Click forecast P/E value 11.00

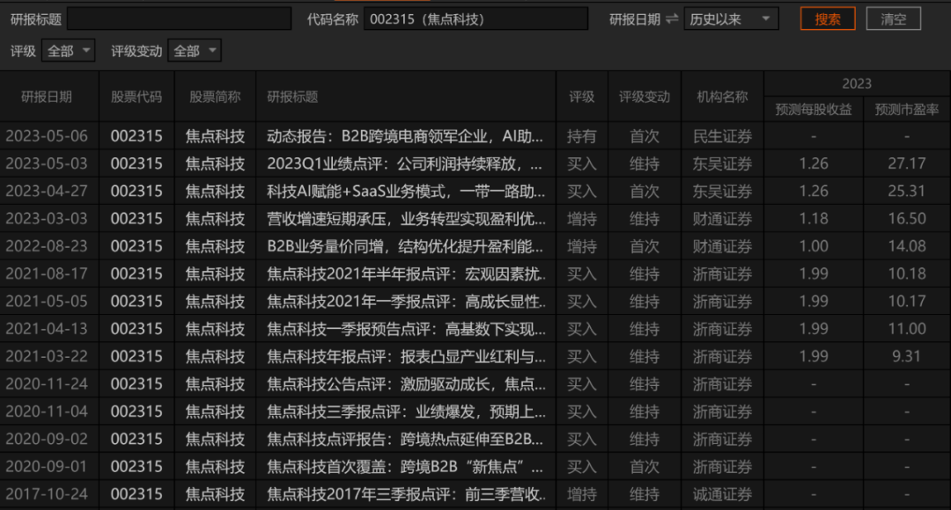click(x=906, y=329)
